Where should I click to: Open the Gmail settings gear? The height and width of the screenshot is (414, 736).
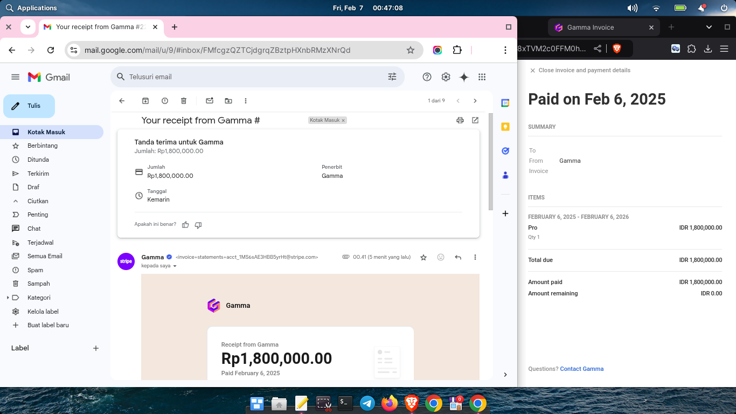pos(446,77)
